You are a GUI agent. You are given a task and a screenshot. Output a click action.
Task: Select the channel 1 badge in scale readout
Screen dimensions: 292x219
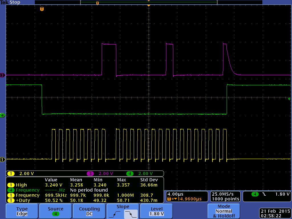(11, 174)
